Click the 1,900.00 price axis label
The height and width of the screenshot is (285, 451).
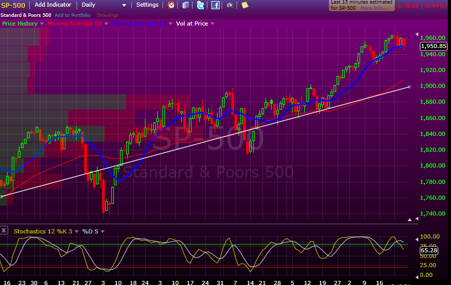click(x=433, y=86)
